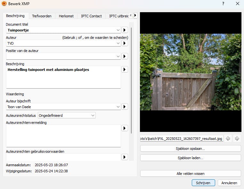The height and width of the screenshot is (189, 244).
Task: Switch to the Beschrijving tab
Action: (x=15, y=16)
